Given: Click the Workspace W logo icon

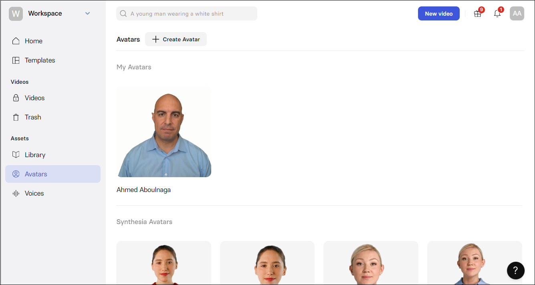Looking at the screenshot, I should 16,14.
